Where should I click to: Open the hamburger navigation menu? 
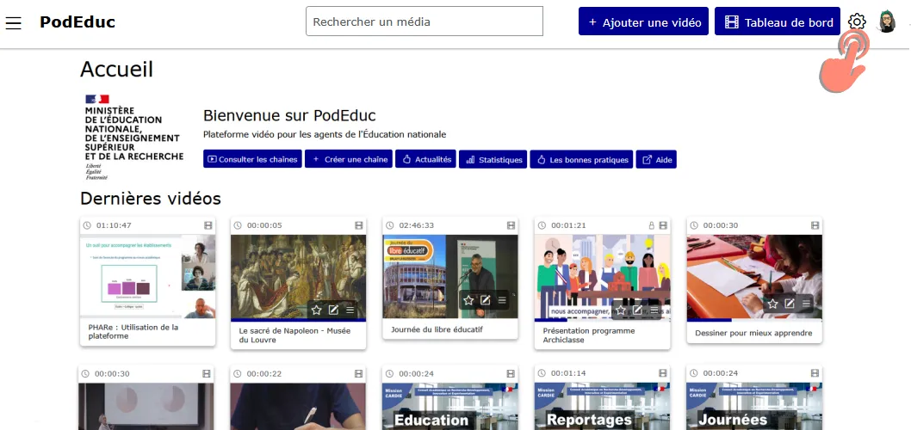[x=14, y=22]
